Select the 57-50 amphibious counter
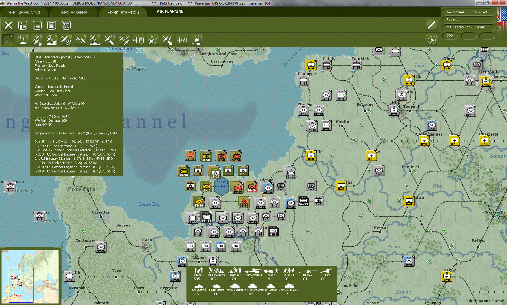Viewport: 507px width, 305px height. [236, 156]
